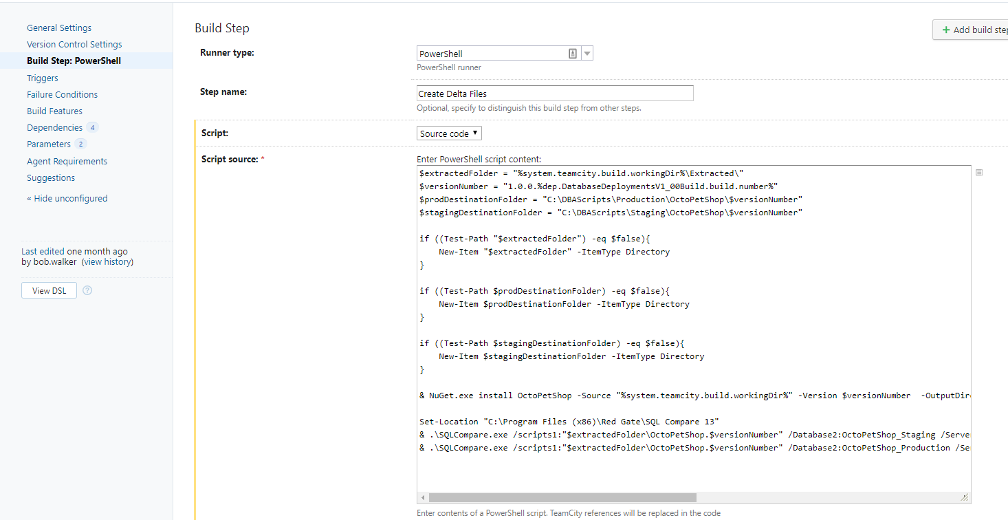Go to General Settings
The image size is (1008, 520).
click(59, 28)
